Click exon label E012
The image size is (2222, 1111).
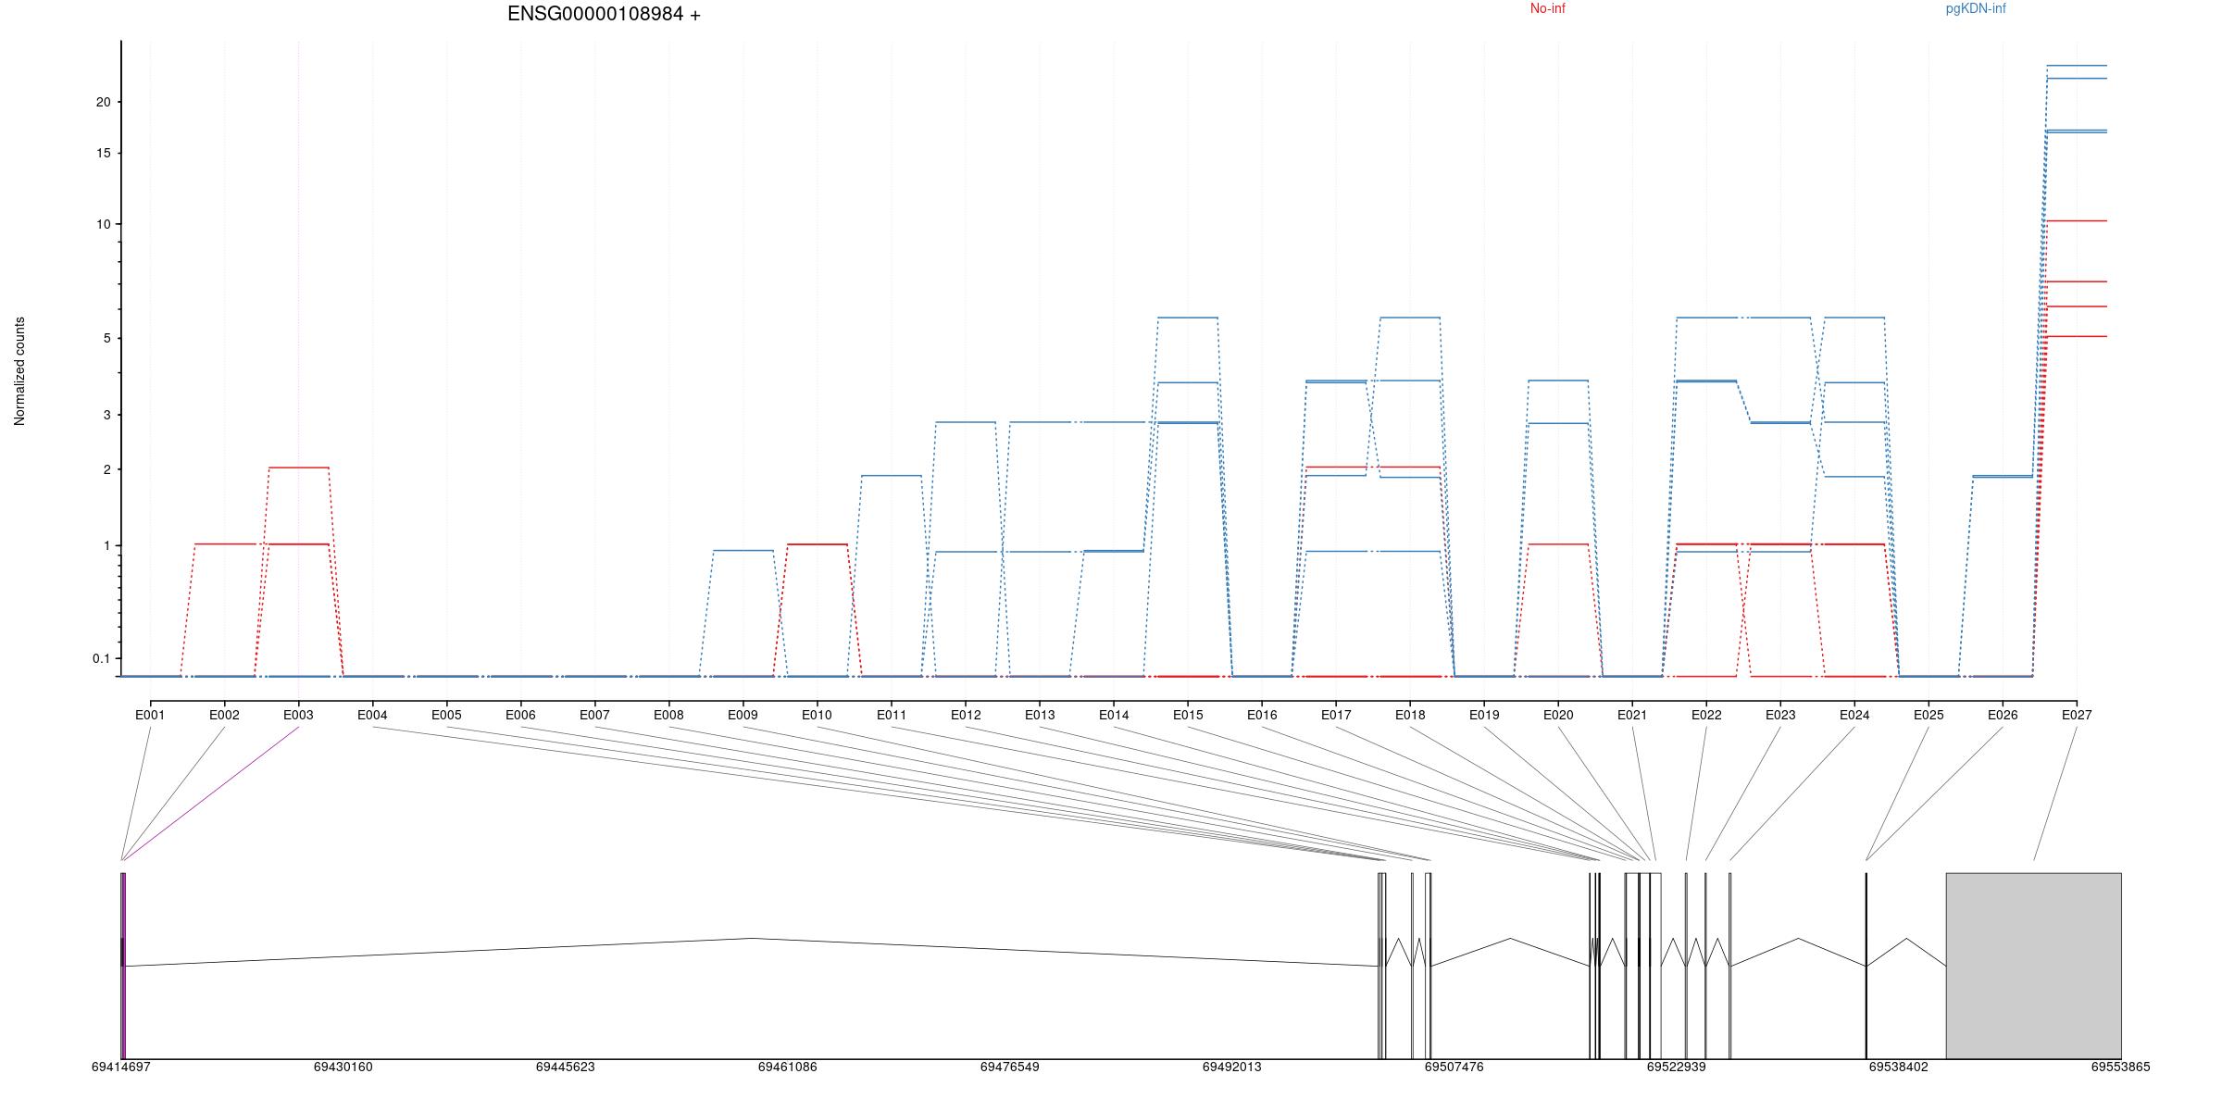(966, 715)
